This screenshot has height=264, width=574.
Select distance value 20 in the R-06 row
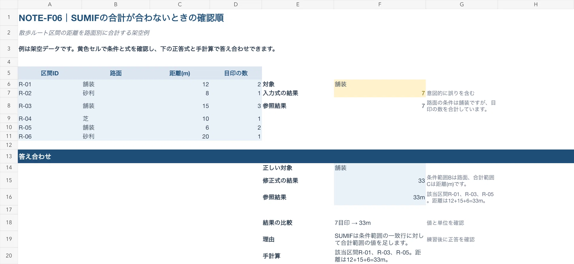pyautogui.click(x=180, y=136)
